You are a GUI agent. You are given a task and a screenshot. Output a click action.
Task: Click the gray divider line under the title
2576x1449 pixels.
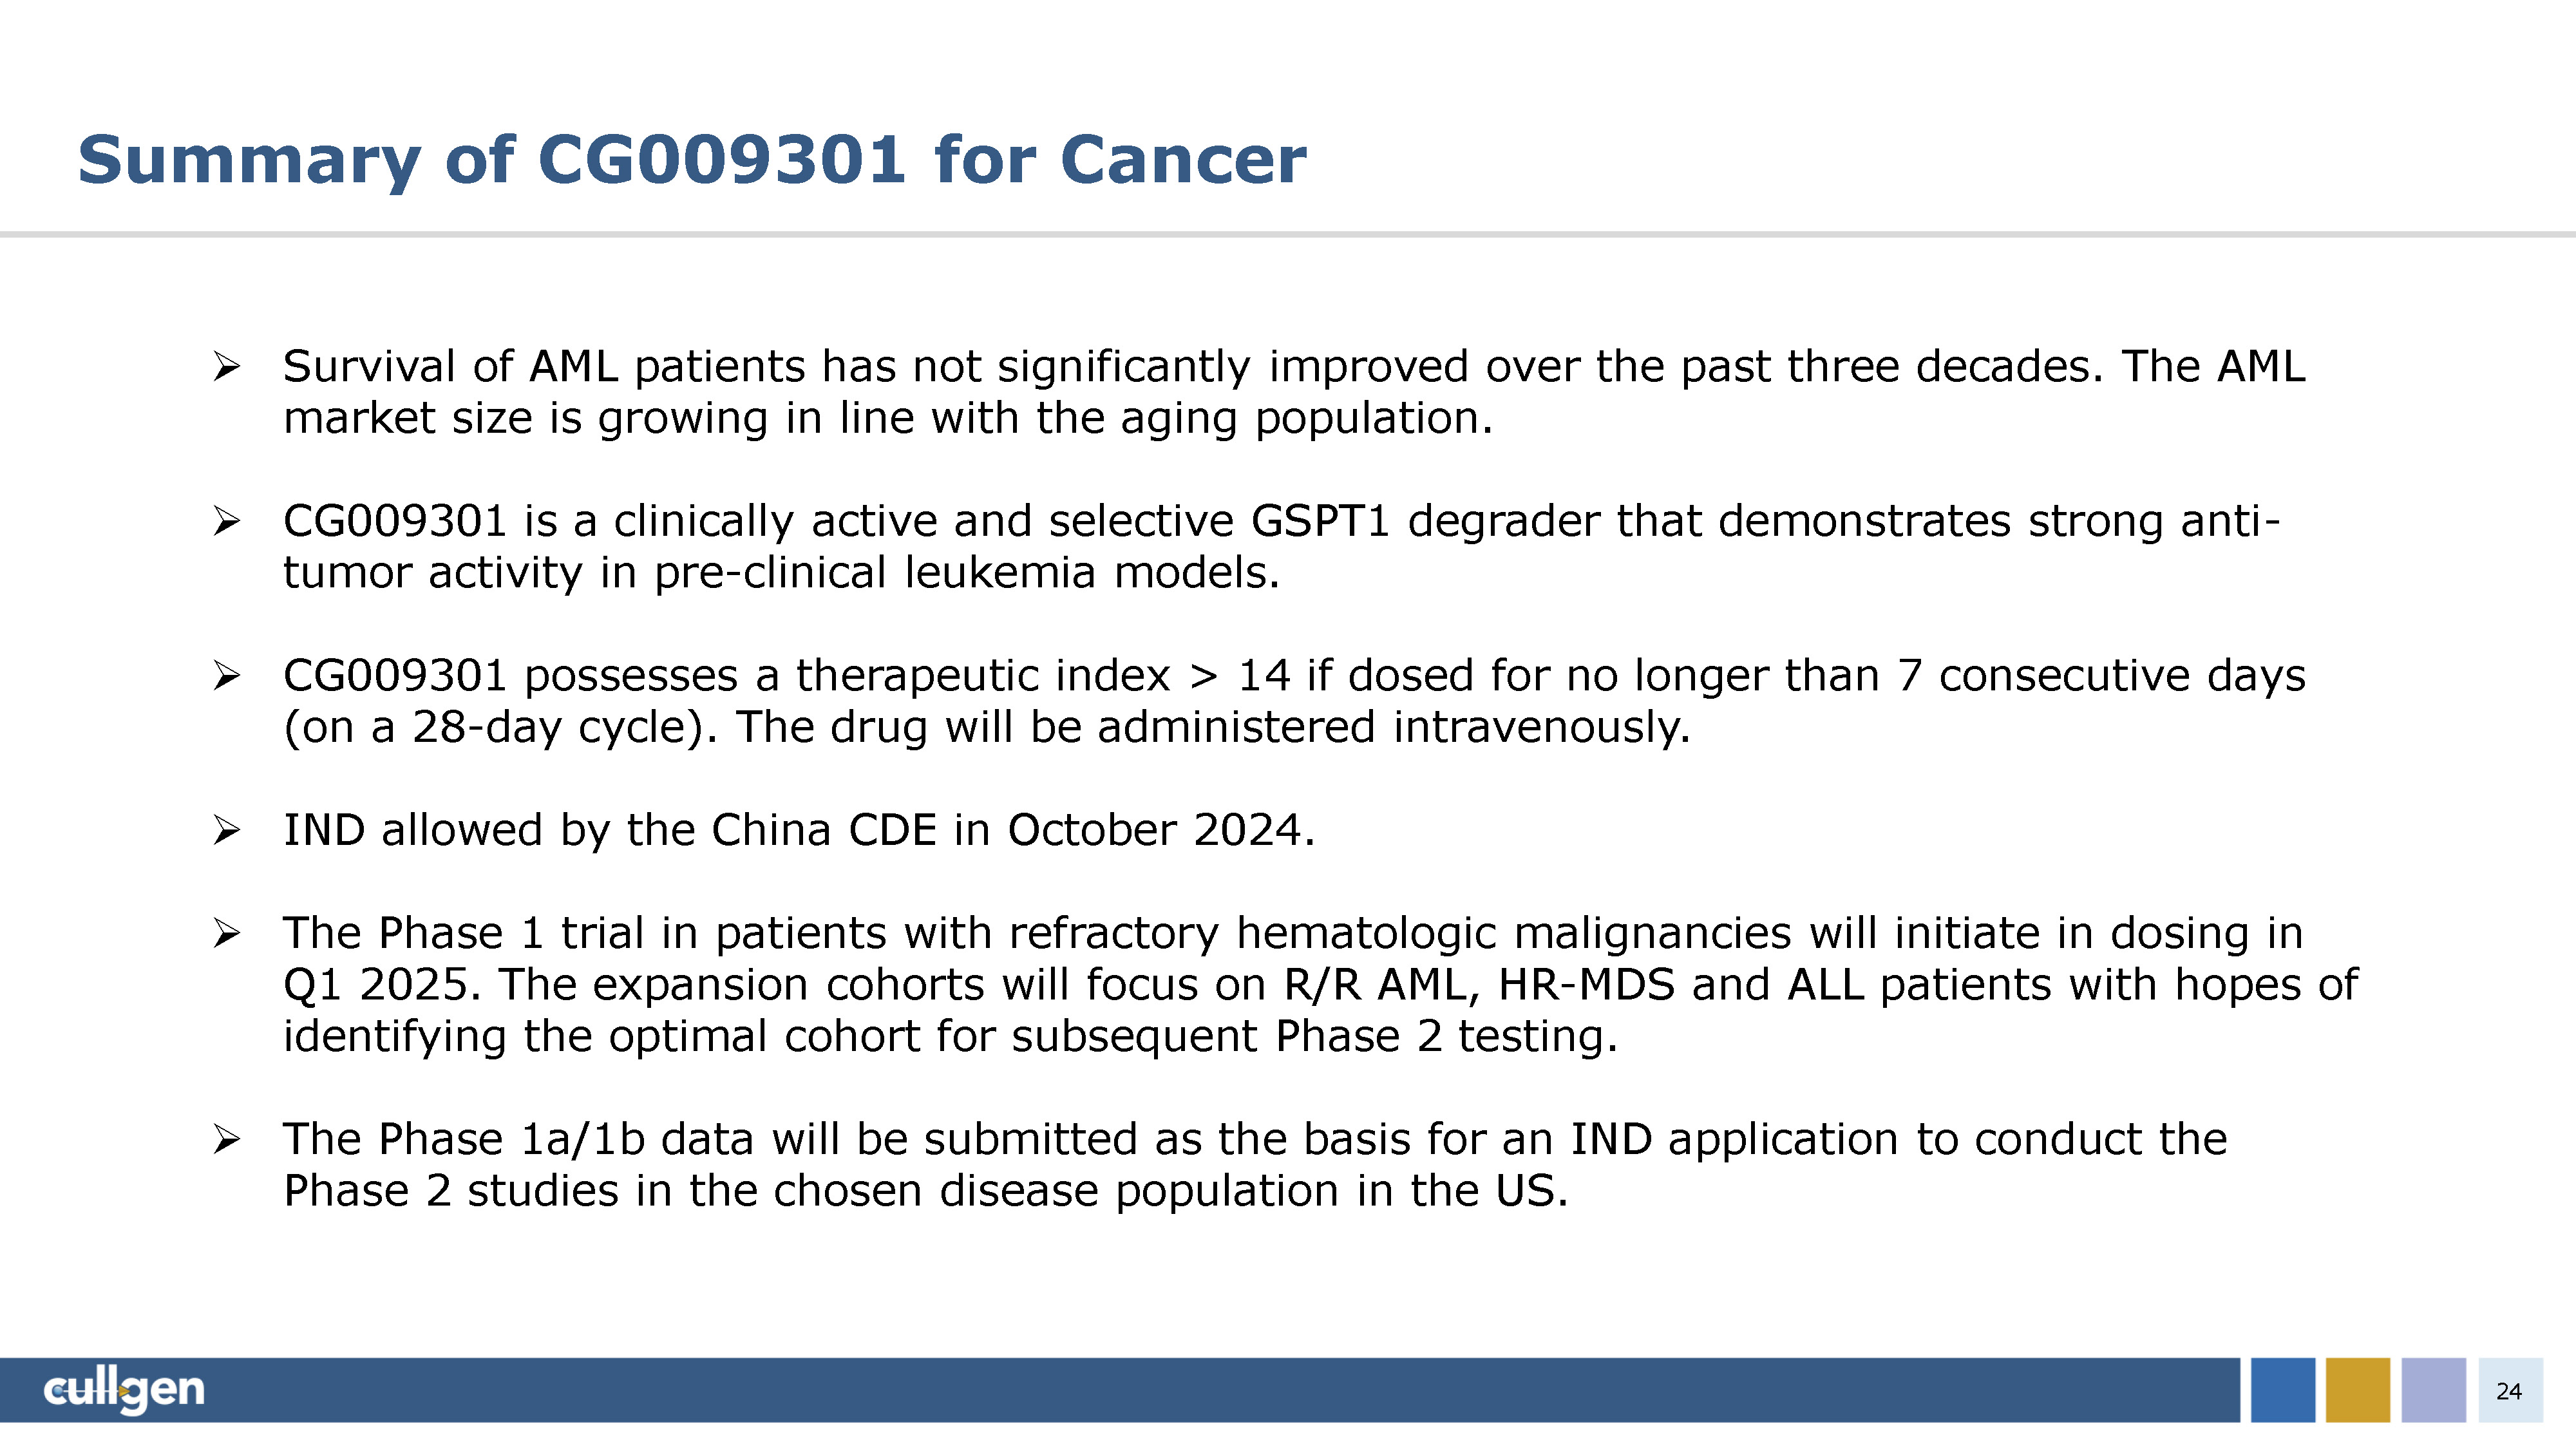[1288, 235]
